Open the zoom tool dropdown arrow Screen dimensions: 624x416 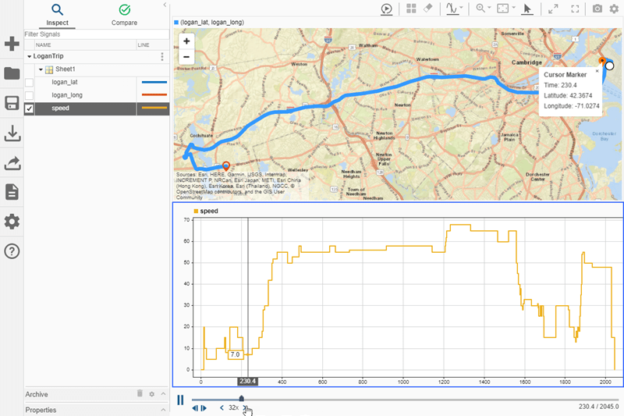(x=490, y=8)
